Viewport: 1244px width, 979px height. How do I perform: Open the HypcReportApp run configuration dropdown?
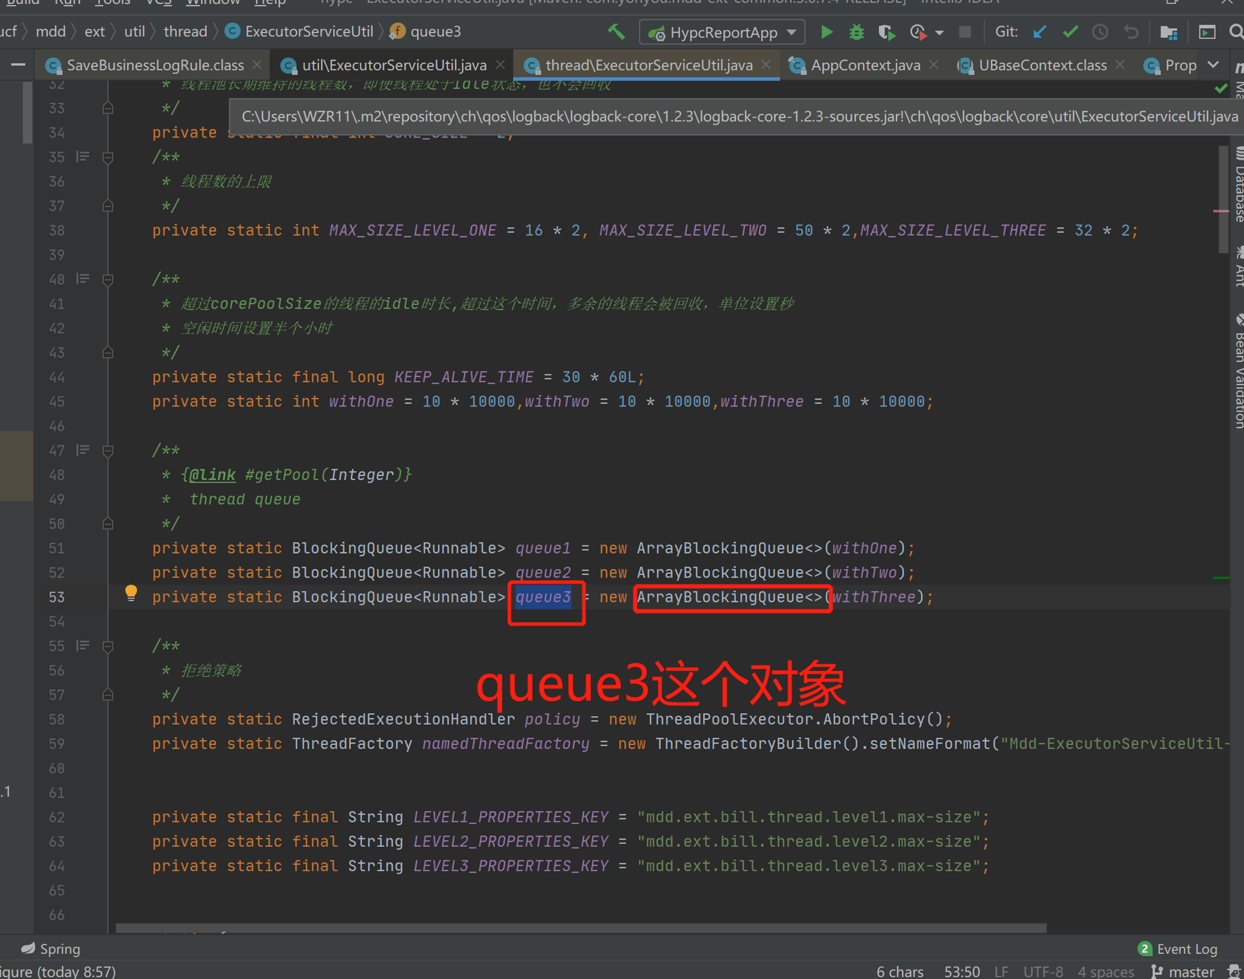point(722,32)
